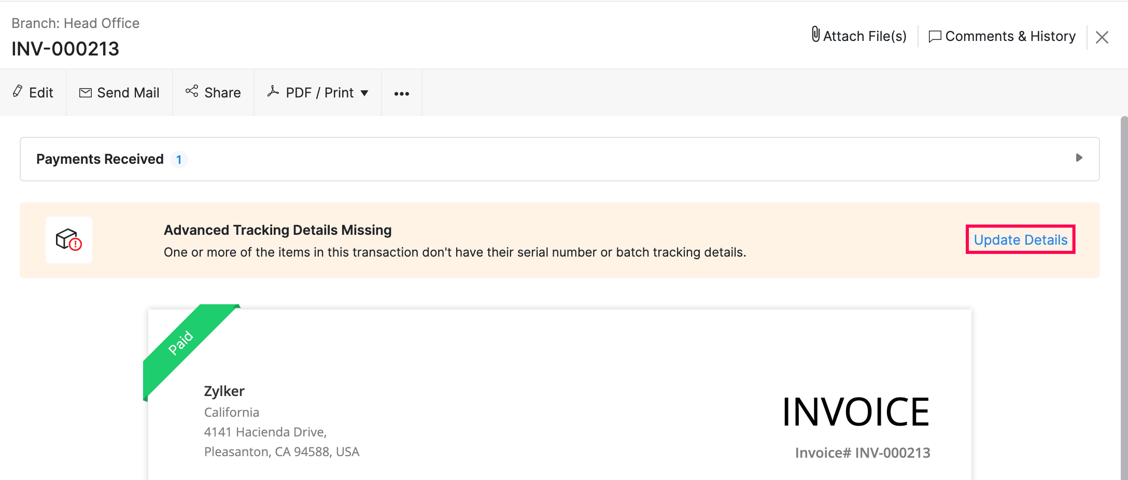Open Comments & History speech bubble icon
The width and height of the screenshot is (1128, 480).
click(935, 36)
